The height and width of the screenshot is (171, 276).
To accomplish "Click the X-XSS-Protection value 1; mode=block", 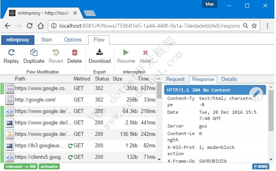I will point(217,147).
